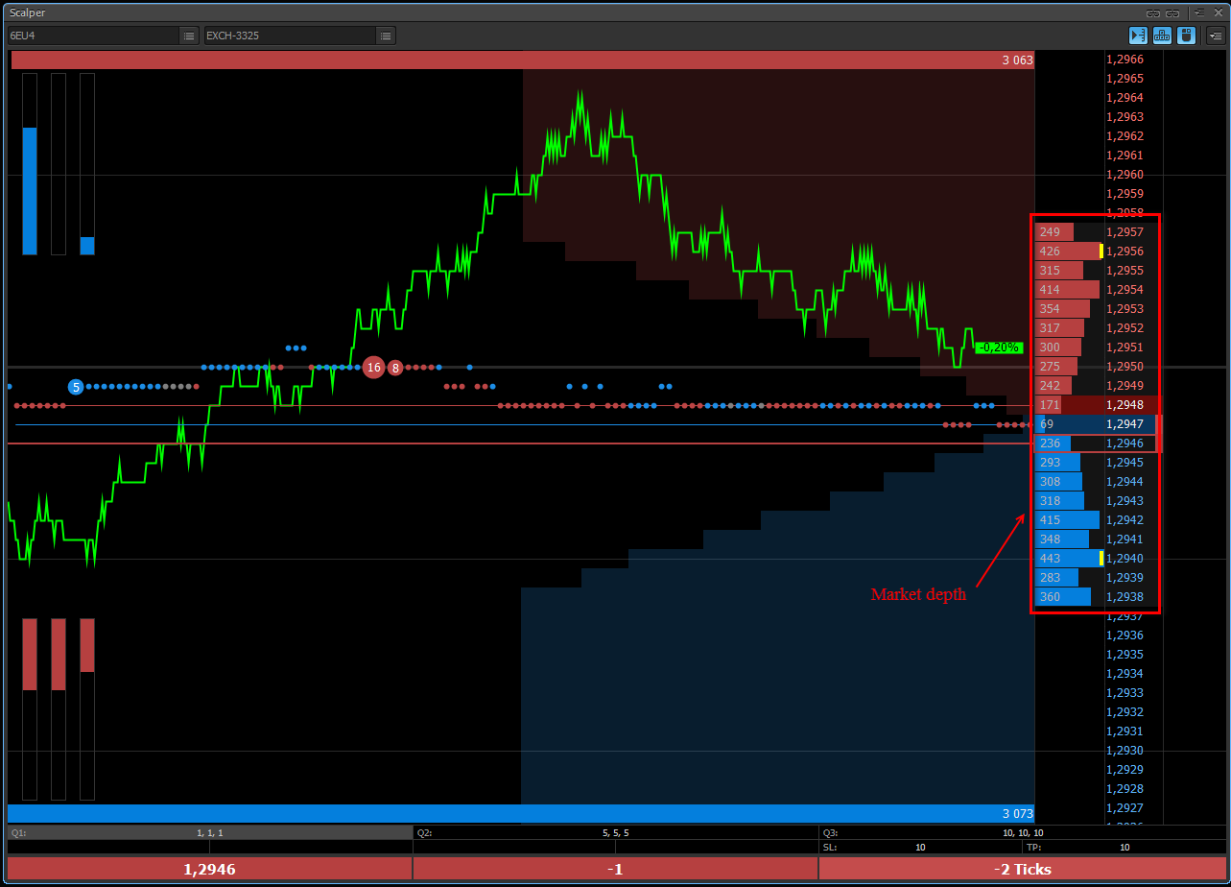Select the Q2 quantity preset 5, 5, 5
The height and width of the screenshot is (887, 1231).
(615, 833)
